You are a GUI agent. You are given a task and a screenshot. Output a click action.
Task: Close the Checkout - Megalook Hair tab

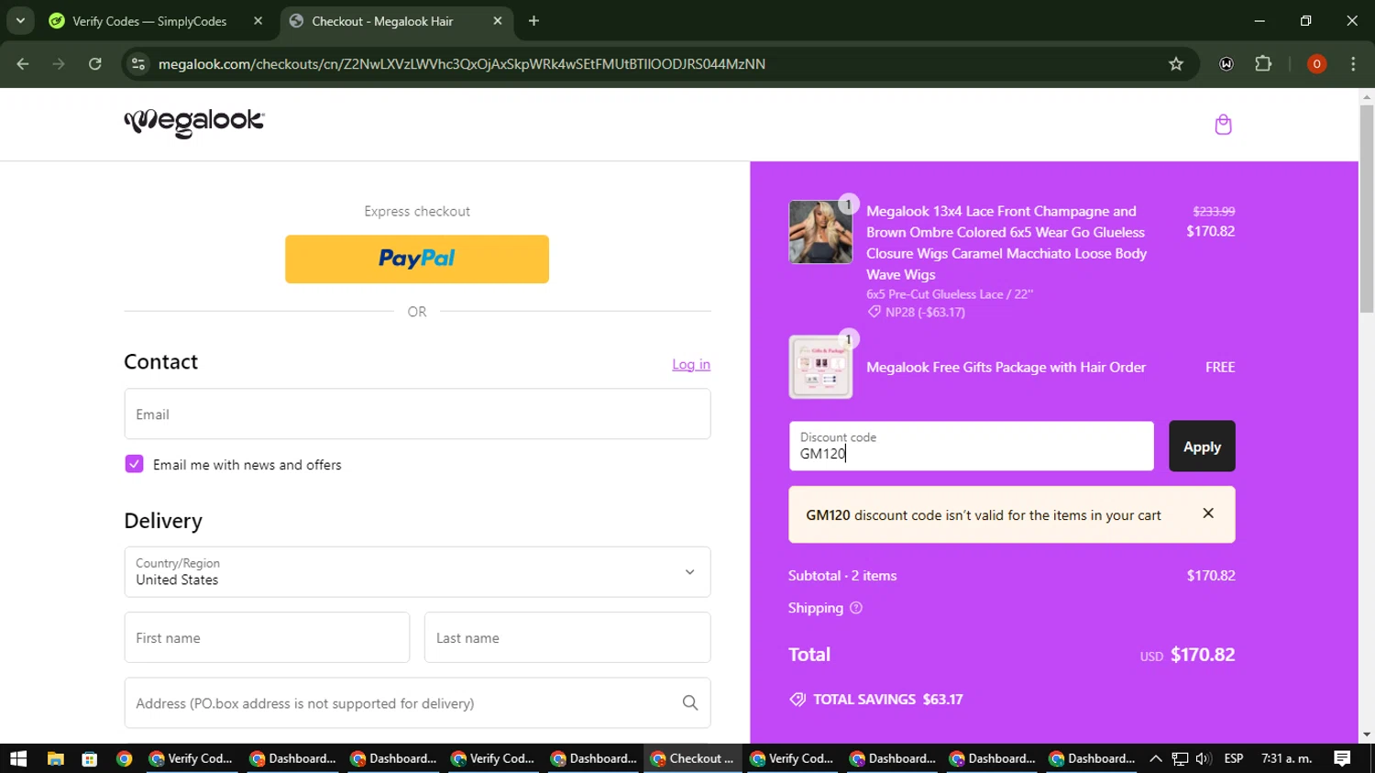(x=498, y=20)
